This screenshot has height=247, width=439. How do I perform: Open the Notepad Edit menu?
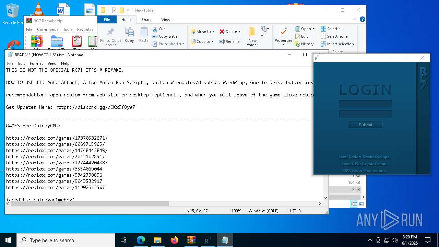[22, 63]
